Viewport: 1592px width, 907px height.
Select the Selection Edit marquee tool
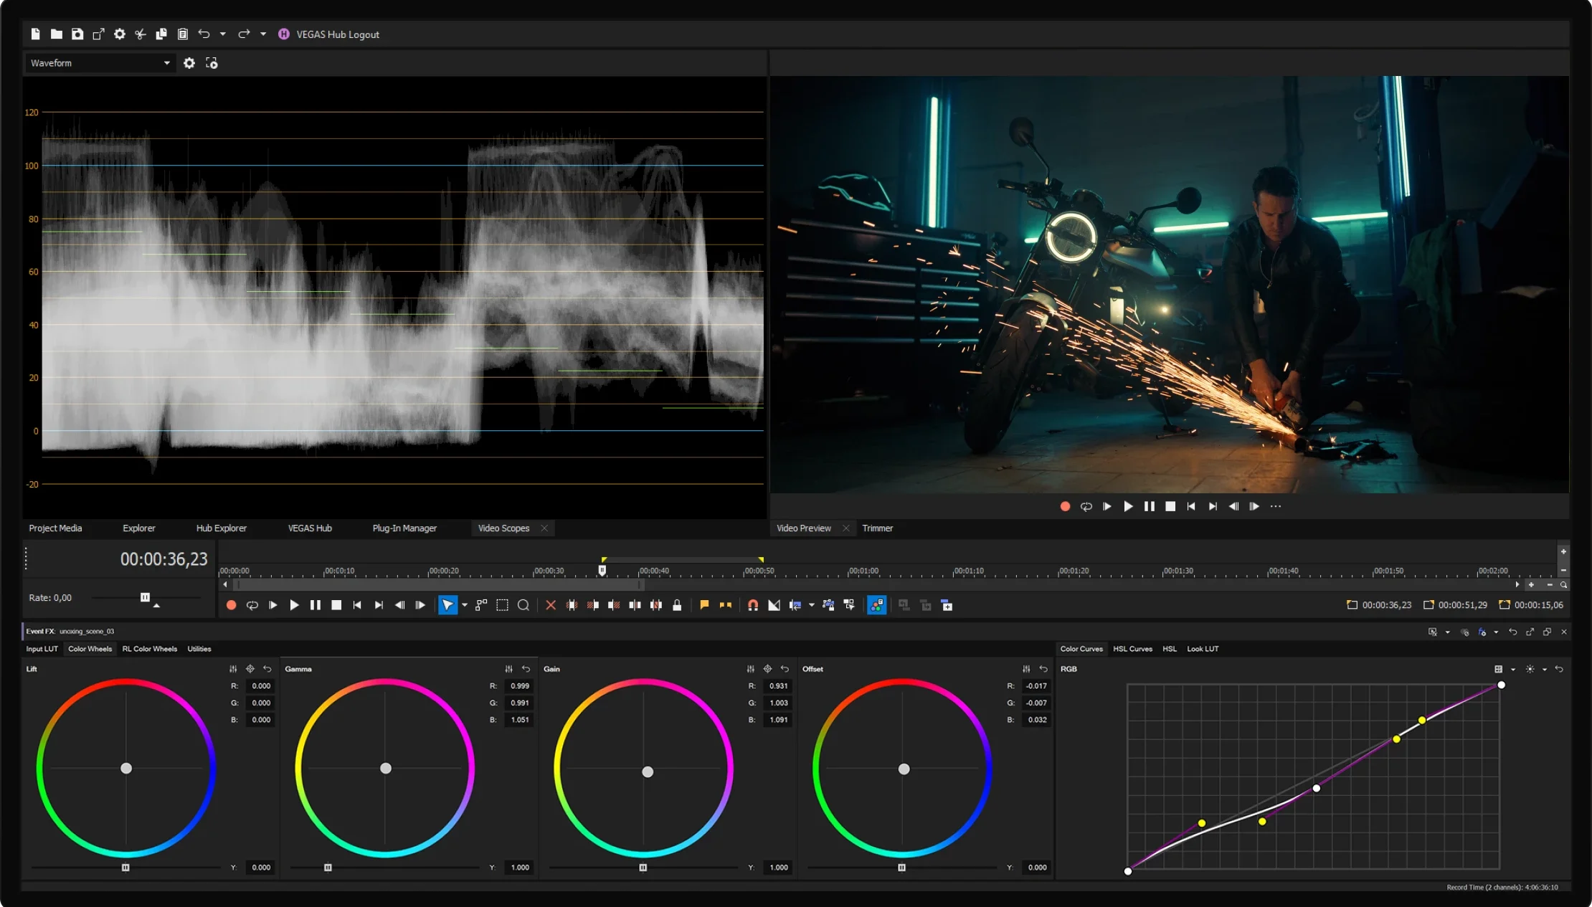click(502, 605)
